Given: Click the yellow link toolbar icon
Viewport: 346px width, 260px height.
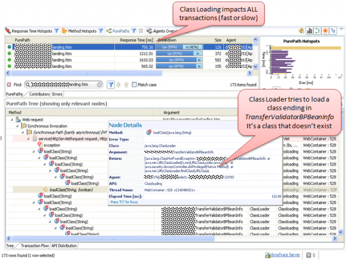Looking at the screenshot, I should click(302, 31).
